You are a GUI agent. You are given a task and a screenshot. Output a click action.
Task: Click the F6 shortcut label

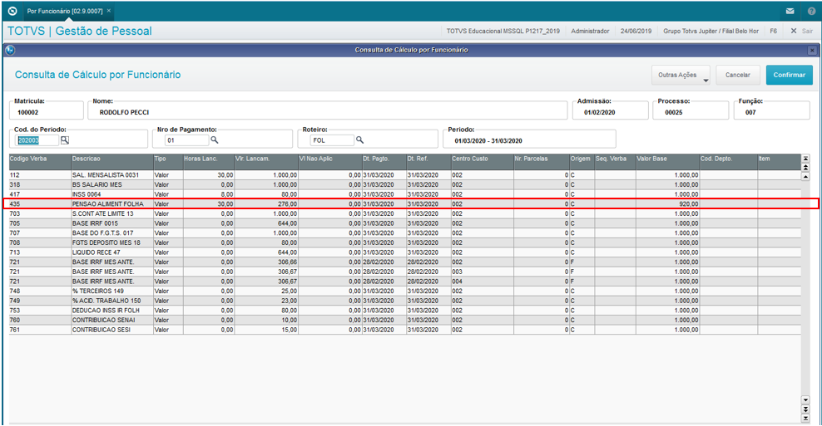pos(773,31)
